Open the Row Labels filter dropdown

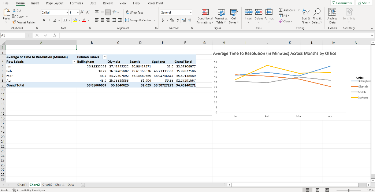pyautogui.click(x=74, y=62)
